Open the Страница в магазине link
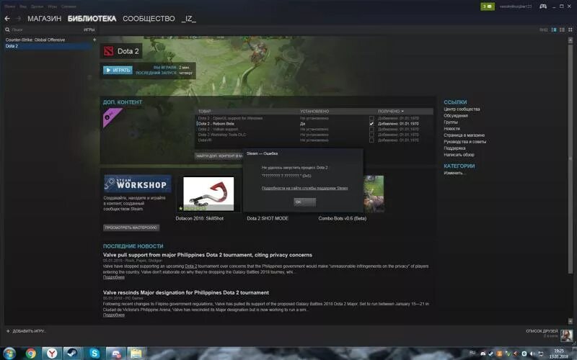Image resolution: width=577 pixels, height=360 pixels. 464,135
